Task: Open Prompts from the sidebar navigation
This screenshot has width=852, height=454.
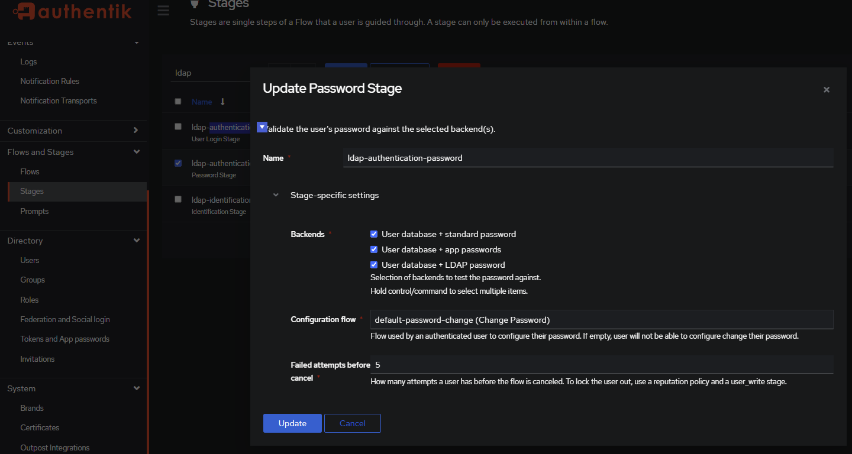Action: (x=34, y=211)
